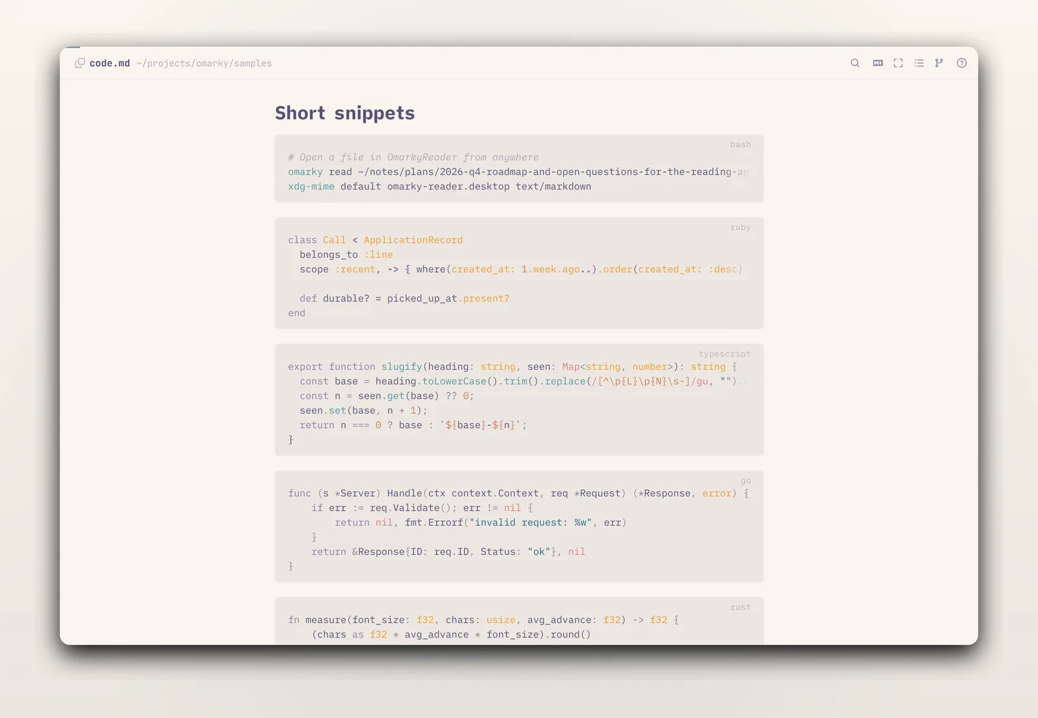Click the scope :recent line

pos(521,269)
